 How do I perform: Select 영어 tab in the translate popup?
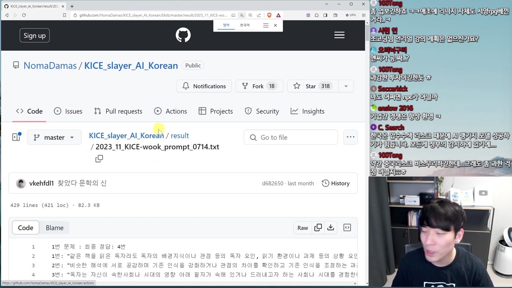(x=226, y=25)
